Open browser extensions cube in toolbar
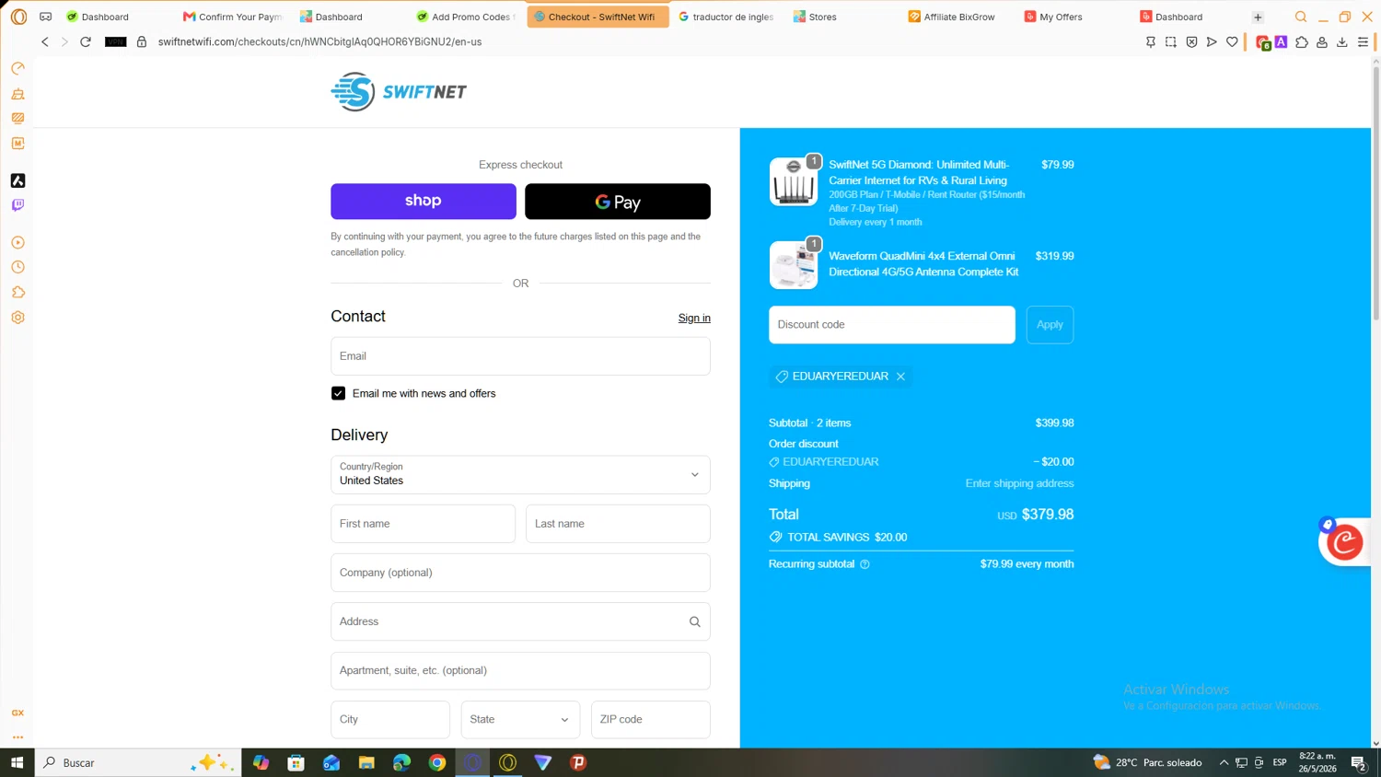This screenshot has height=777, width=1381. point(1302,41)
